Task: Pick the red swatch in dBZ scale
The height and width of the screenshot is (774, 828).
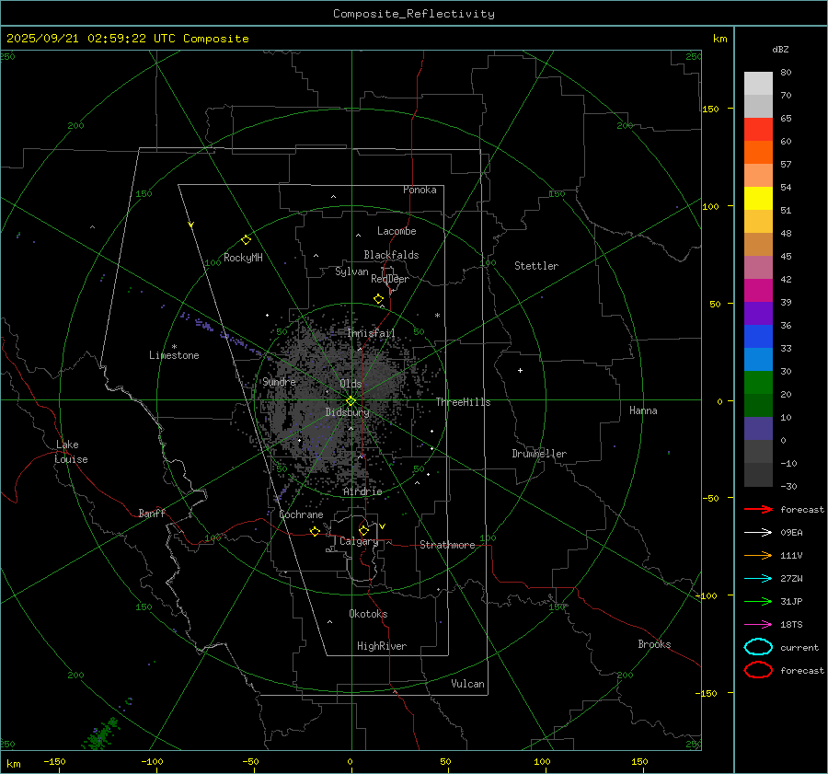Action: (758, 130)
